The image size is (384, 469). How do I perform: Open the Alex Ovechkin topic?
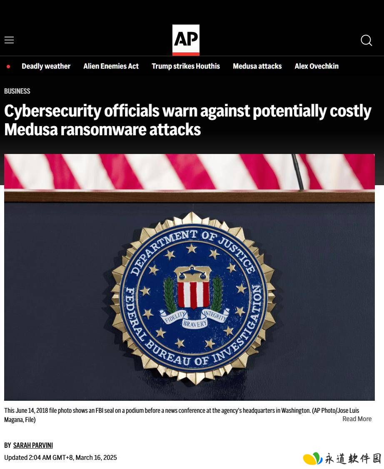point(317,66)
